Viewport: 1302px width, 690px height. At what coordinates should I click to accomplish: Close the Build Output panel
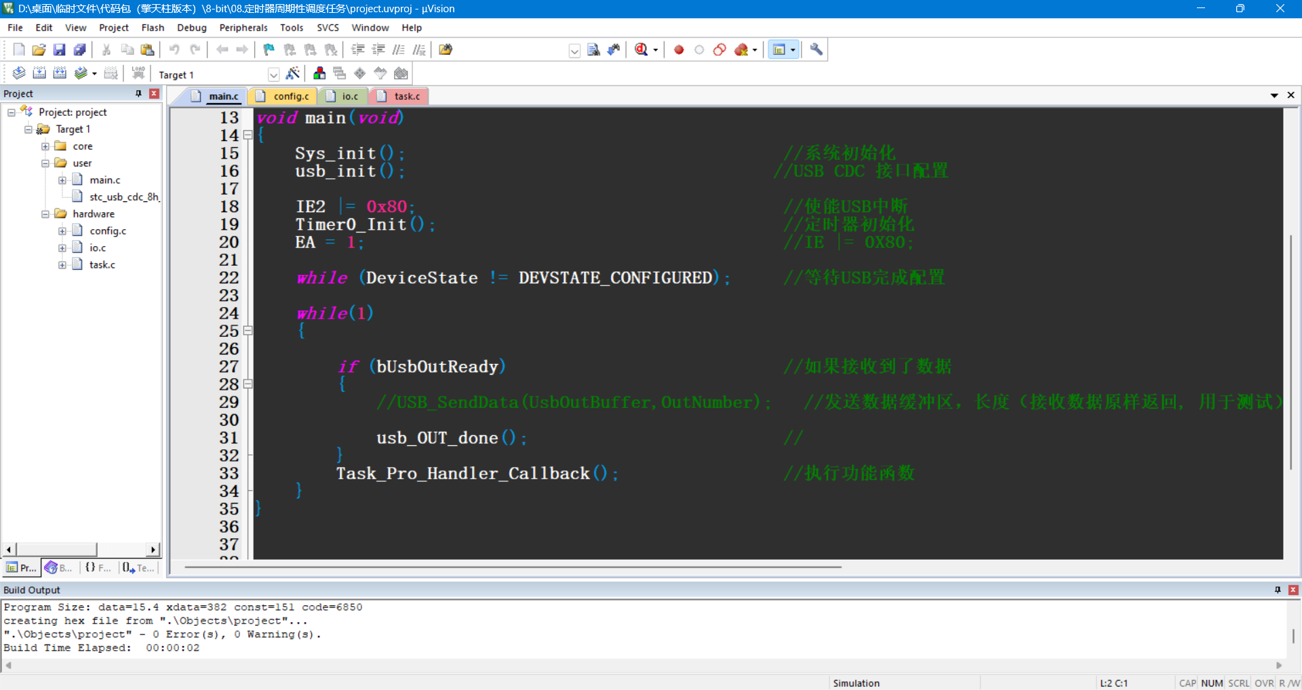point(1293,590)
